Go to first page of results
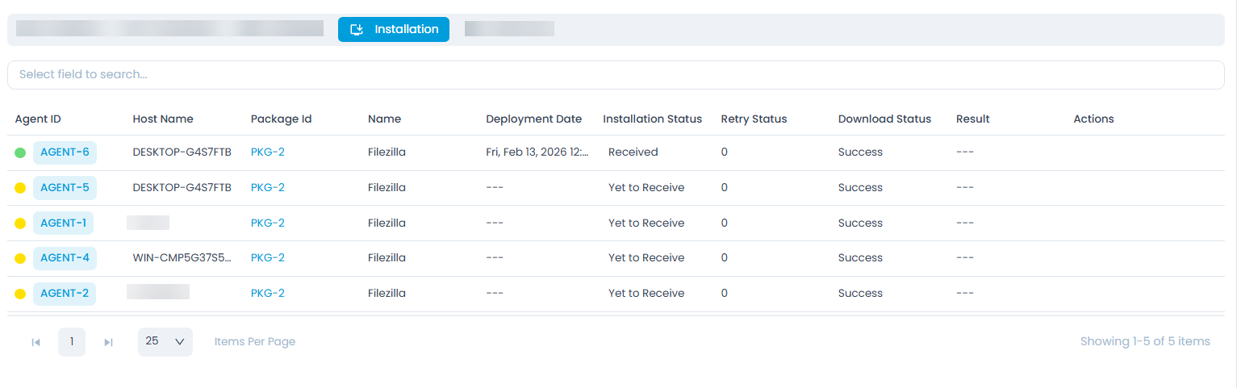The width and height of the screenshot is (1237, 388). [x=36, y=342]
